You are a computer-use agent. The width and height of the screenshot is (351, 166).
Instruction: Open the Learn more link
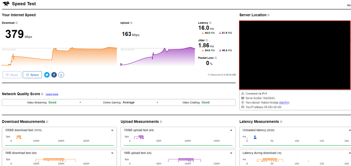pos(52,94)
